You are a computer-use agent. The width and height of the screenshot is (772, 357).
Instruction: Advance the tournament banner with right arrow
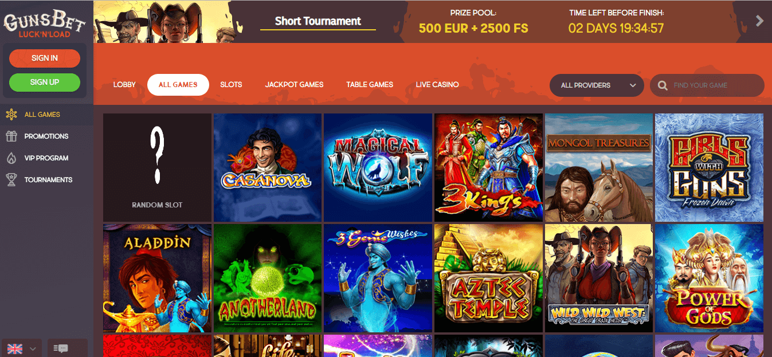point(760,21)
